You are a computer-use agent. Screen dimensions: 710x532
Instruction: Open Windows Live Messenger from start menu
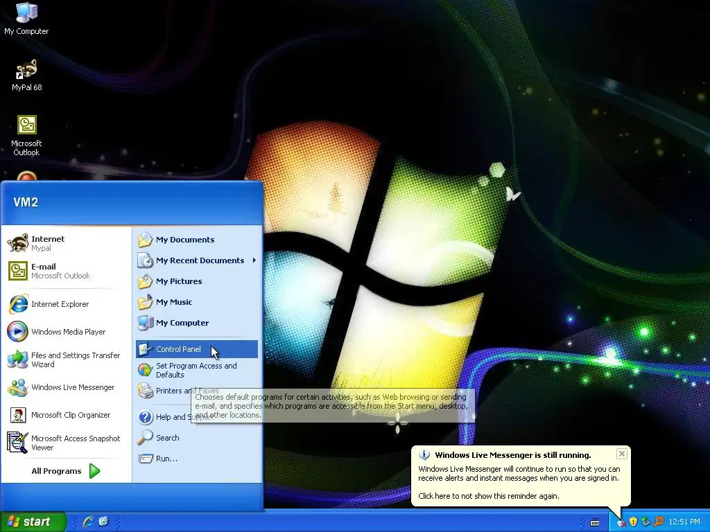point(65,387)
